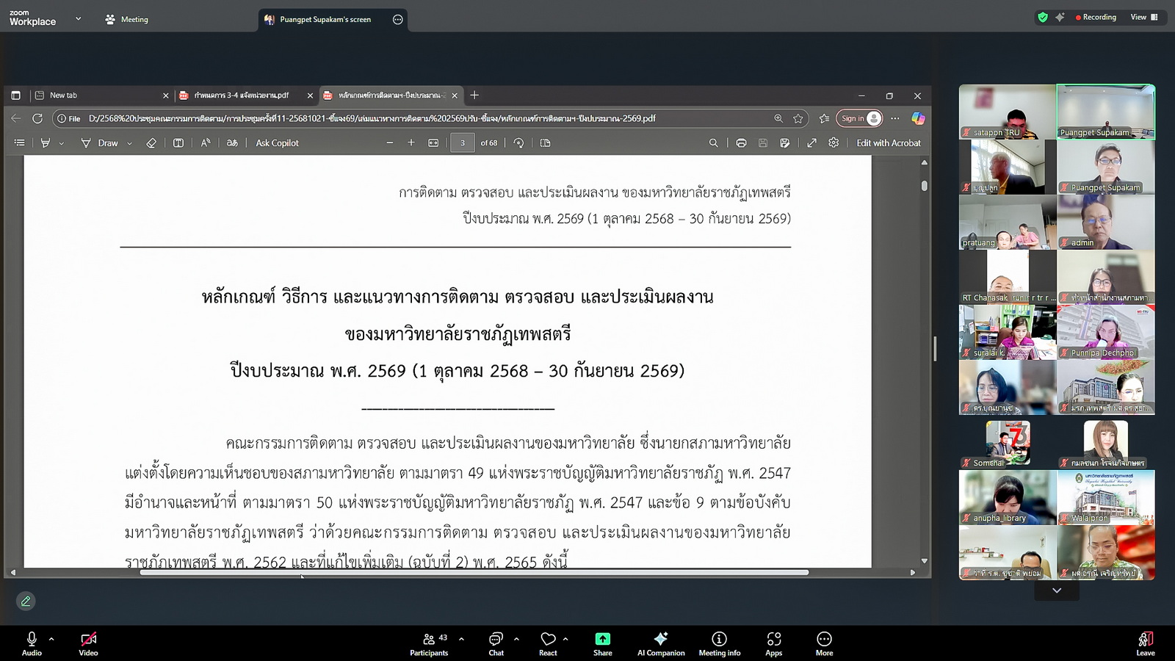
Task: Select the Somchai participant thumbnail
Action: 1007,443
